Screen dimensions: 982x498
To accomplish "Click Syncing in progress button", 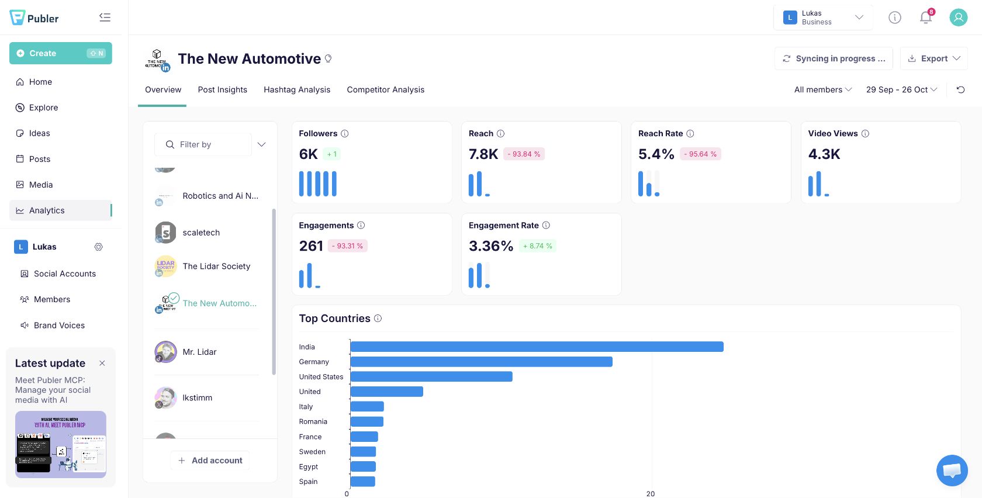I will pos(834,58).
